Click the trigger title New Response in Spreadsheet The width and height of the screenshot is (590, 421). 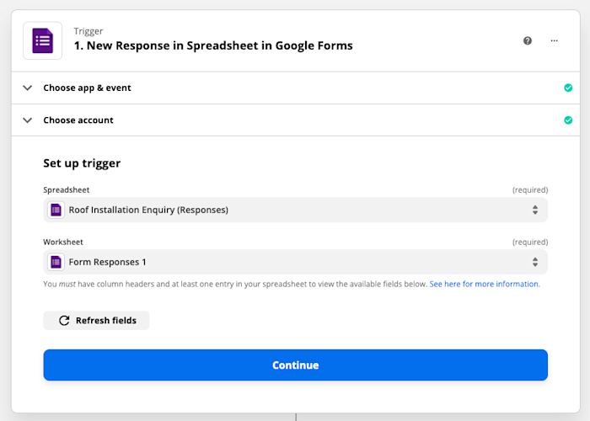(x=213, y=45)
